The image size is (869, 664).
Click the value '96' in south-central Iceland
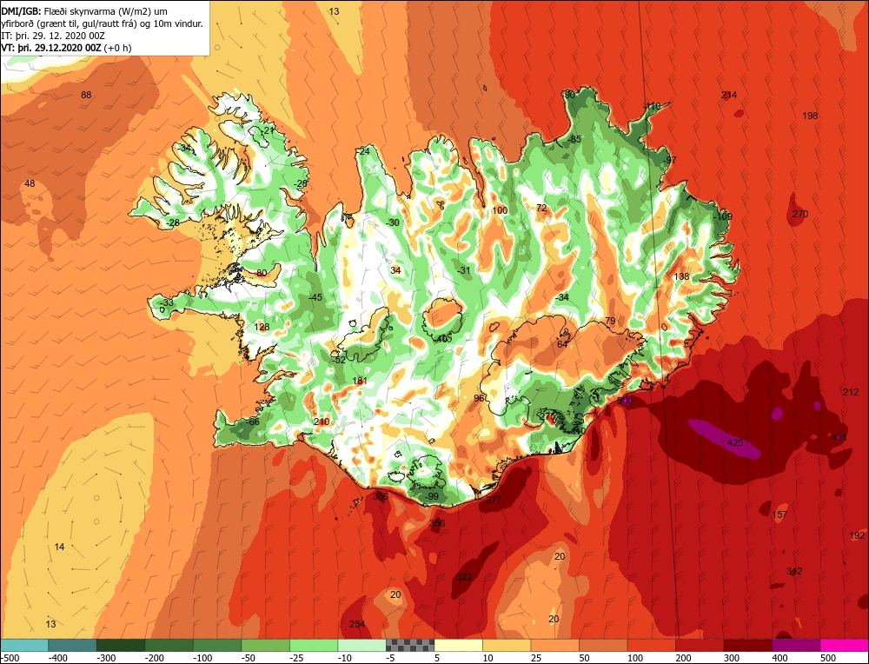point(479,399)
